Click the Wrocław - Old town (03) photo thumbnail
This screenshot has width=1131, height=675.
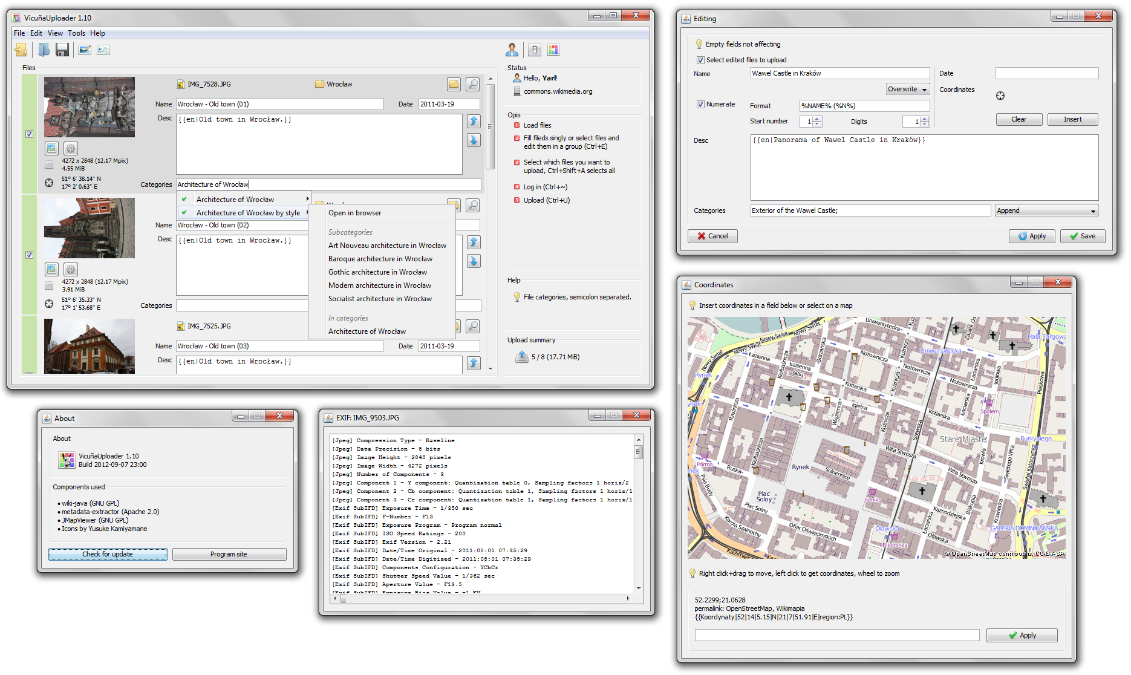[x=90, y=346]
